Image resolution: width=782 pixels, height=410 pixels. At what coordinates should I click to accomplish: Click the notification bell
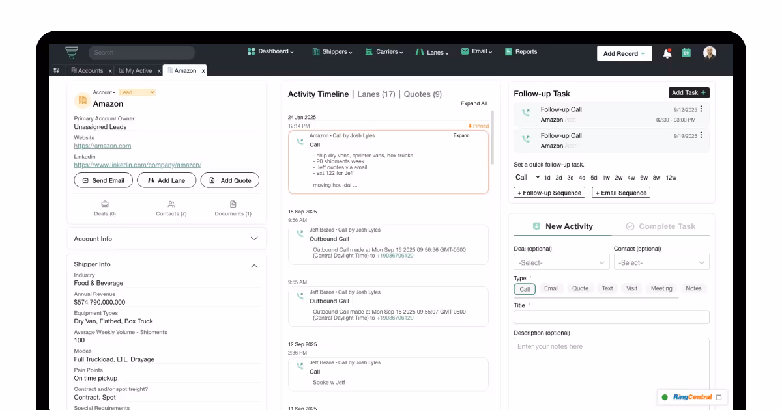667,53
